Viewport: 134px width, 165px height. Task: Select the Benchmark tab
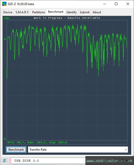click(56, 12)
